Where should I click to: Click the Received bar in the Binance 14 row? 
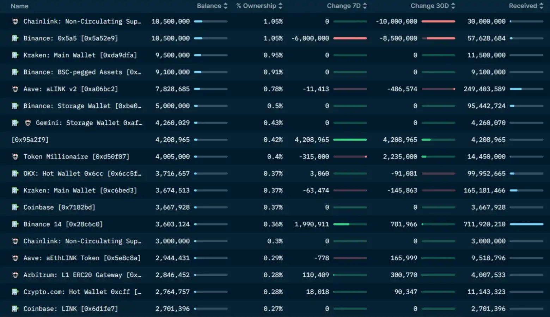pyautogui.click(x=526, y=224)
